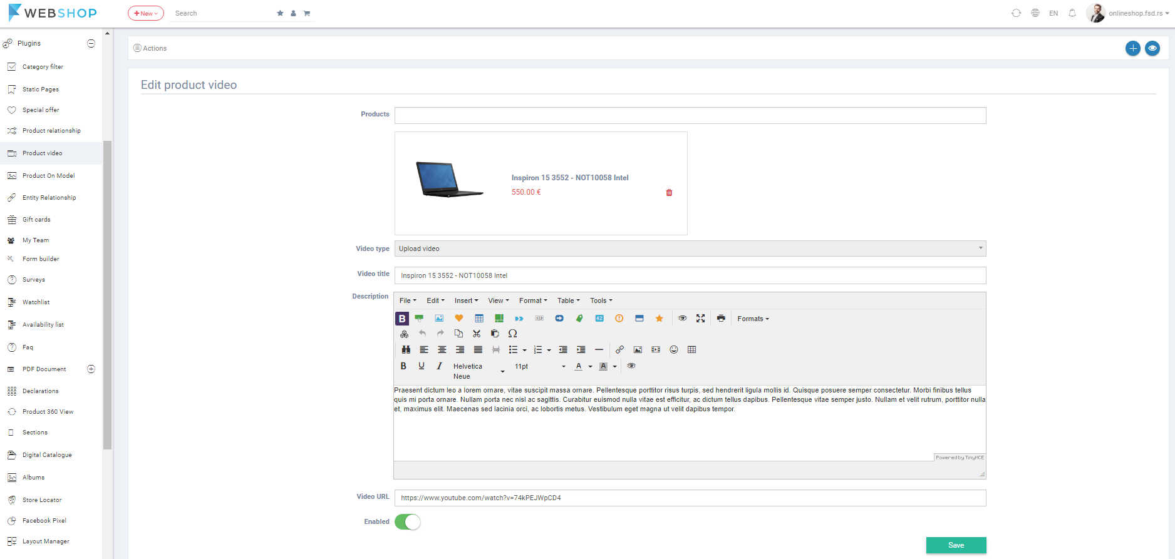
Task: Click the refresh sync icon in header
Action: [x=1016, y=13]
